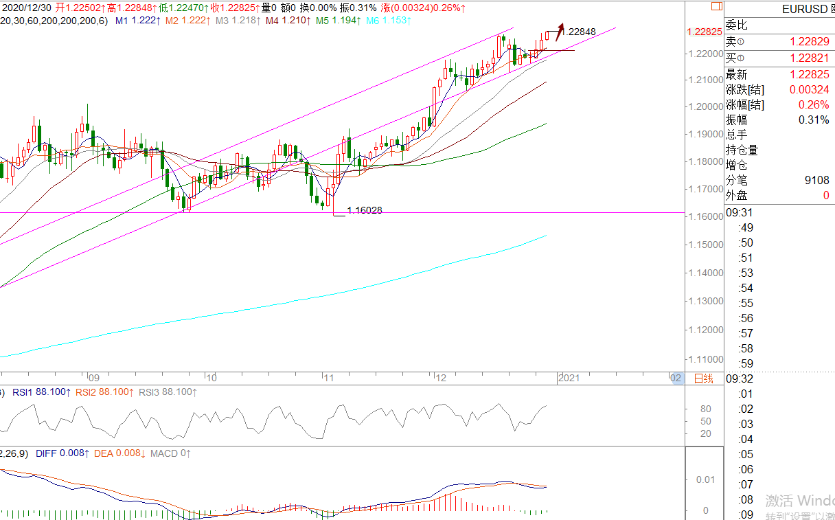Click the 增仓 row label
835x520 pixels.
coord(737,165)
